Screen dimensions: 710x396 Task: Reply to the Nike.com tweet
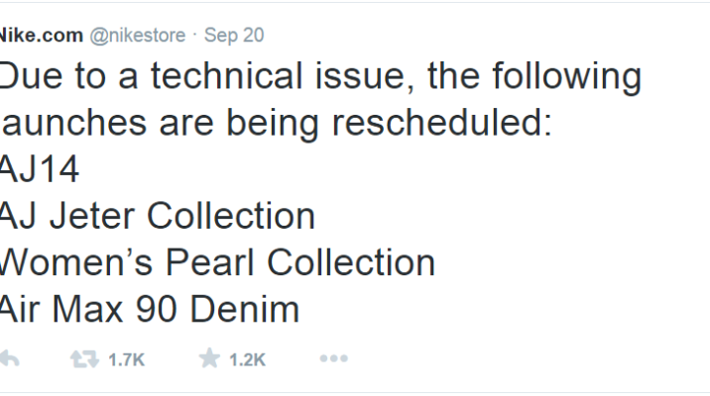coord(8,358)
